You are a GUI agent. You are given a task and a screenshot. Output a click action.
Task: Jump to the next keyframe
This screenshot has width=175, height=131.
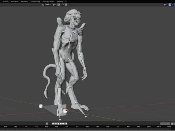click(63, 124)
